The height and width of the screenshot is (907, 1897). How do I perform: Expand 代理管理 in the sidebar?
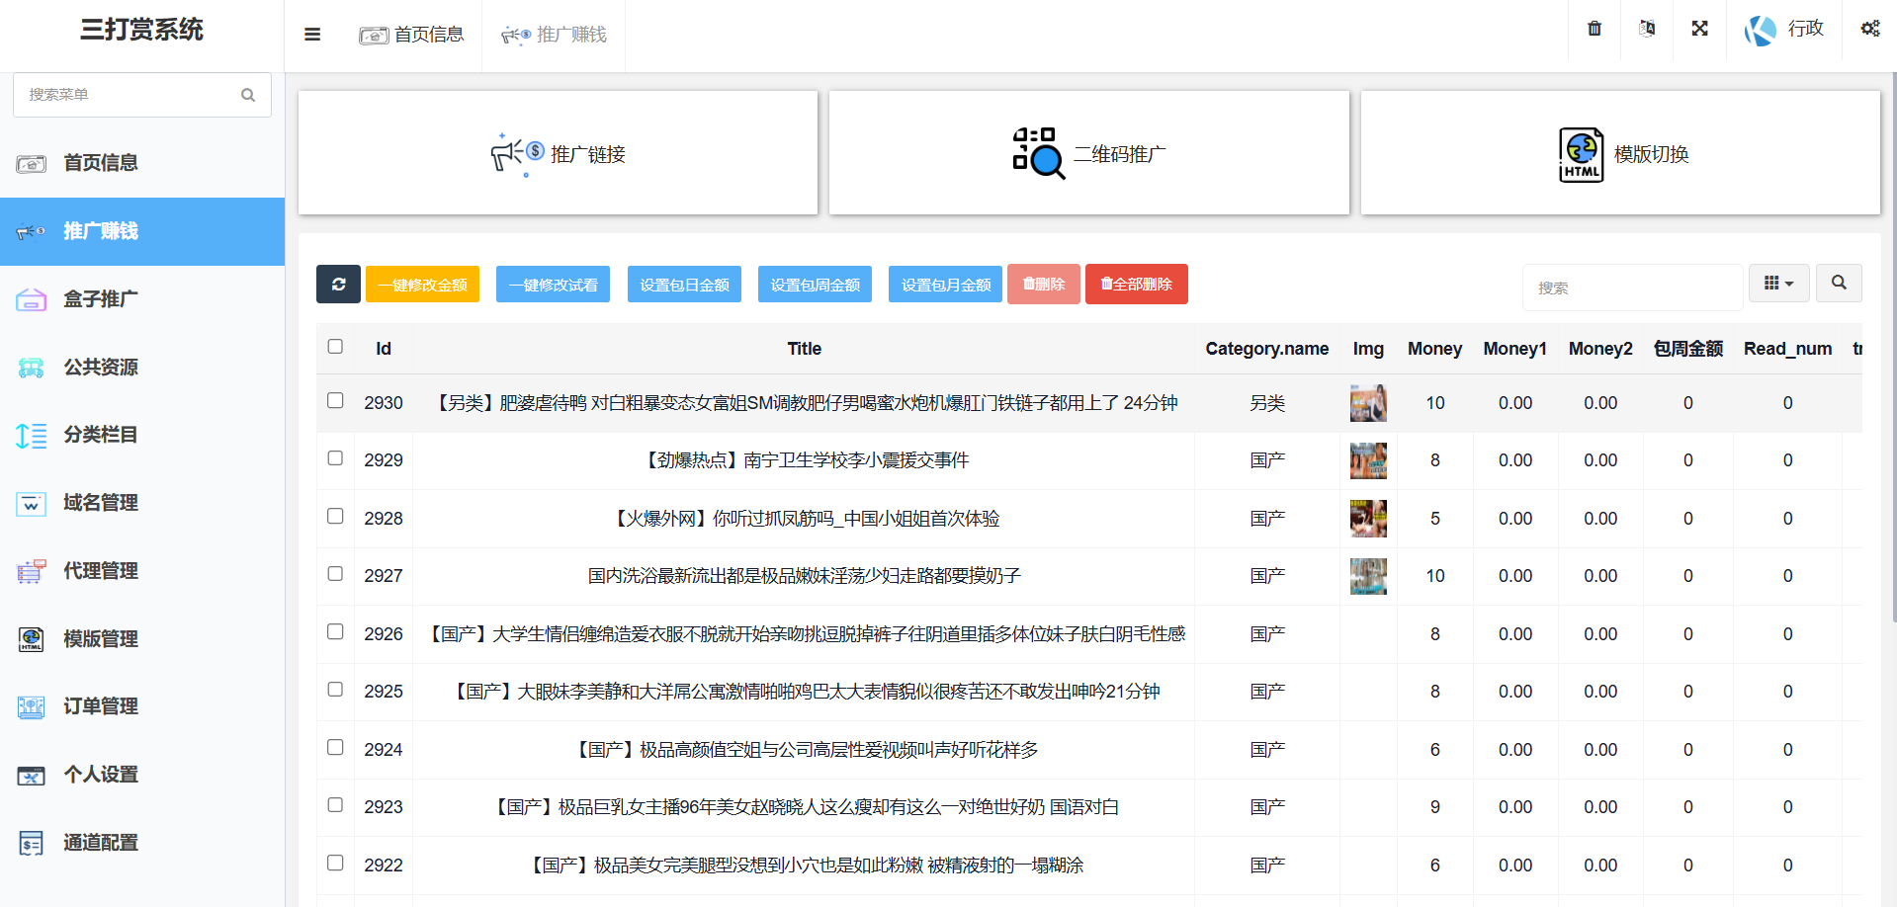(x=101, y=571)
